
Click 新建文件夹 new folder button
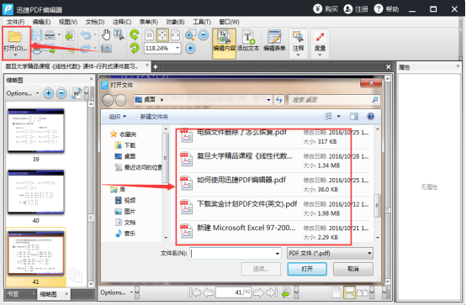[154, 117]
